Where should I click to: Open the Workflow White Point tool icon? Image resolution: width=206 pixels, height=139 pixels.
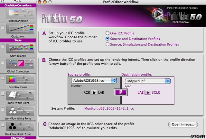(20, 111)
